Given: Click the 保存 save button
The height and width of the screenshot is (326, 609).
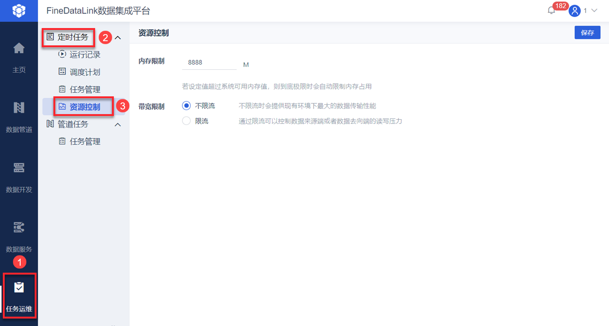Looking at the screenshot, I should point(587,32).
